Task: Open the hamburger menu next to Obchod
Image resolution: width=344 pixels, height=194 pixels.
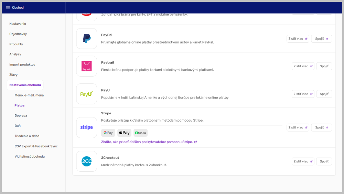Action: click(x=8, y=8)
